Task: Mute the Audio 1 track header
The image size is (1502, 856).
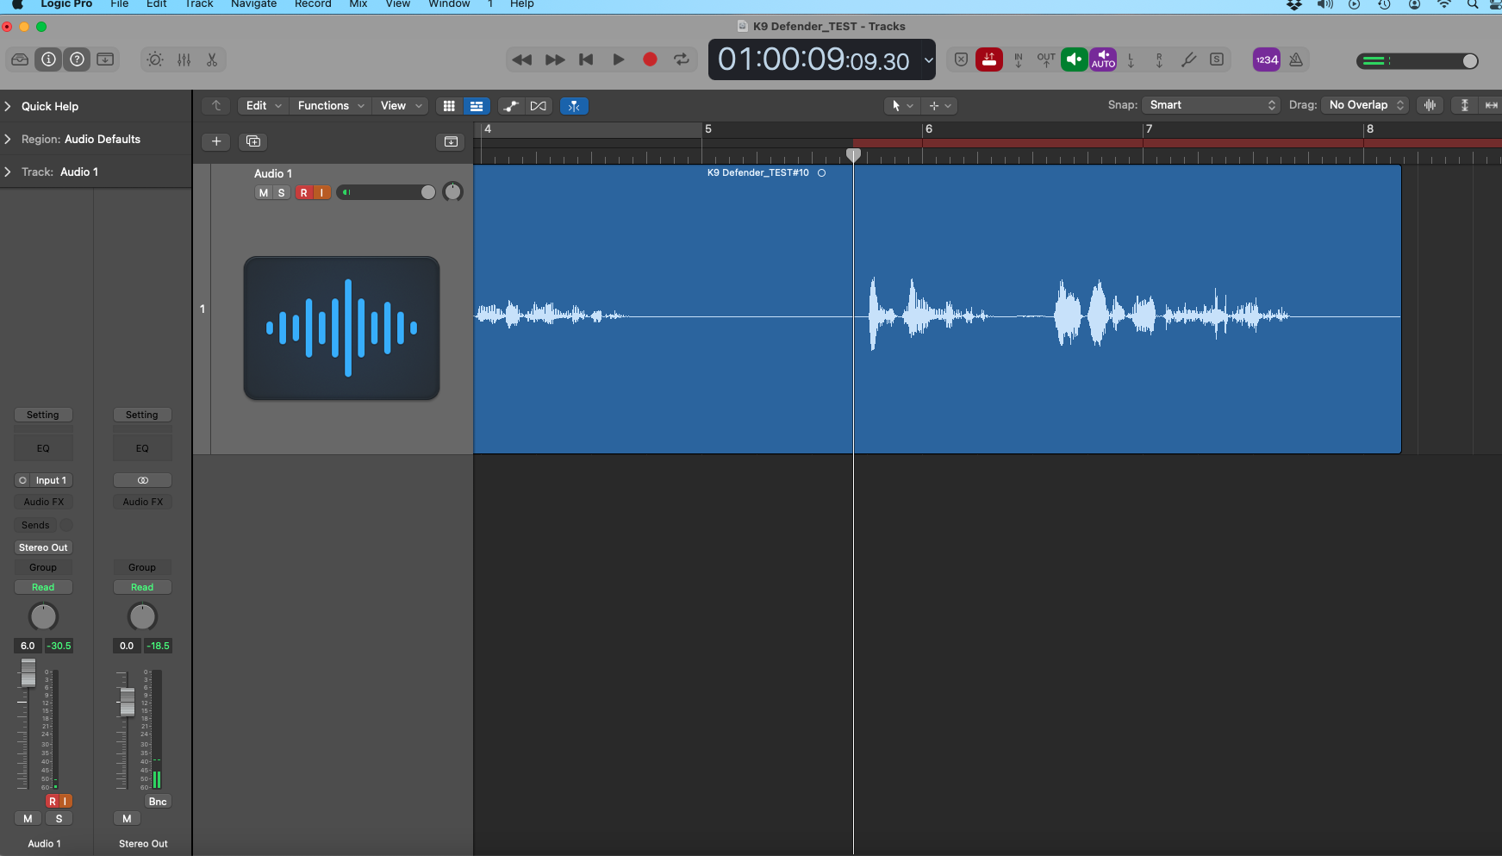Action: [264, 192]
